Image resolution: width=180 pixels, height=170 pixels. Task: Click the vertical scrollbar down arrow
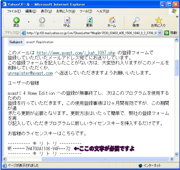(176, 154)
